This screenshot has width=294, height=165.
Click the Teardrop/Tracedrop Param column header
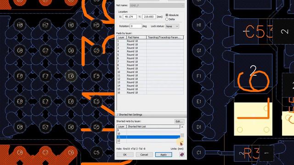(165, 38)
